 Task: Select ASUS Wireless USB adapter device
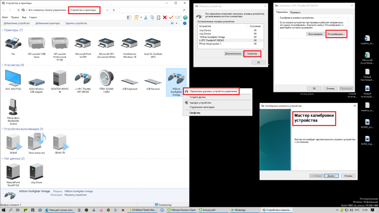tap(36, 84)
